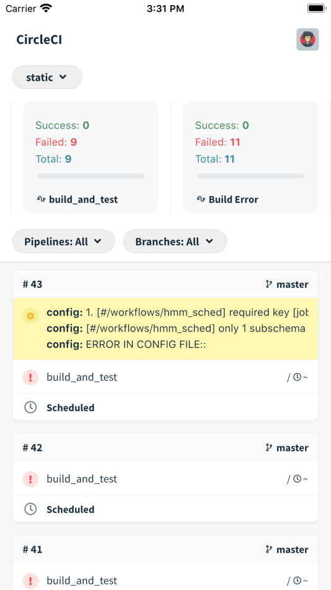Open the static project dropdown
This screenshot has height=590, width=331.
(47, 78)
